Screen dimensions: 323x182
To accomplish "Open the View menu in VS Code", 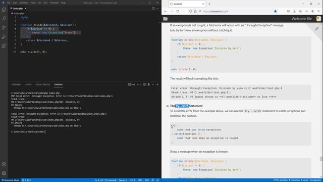I will coord(33,3).
